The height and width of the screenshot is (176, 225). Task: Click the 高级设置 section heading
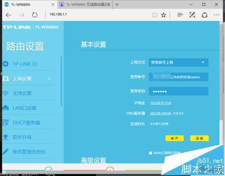tap(93, 160)
